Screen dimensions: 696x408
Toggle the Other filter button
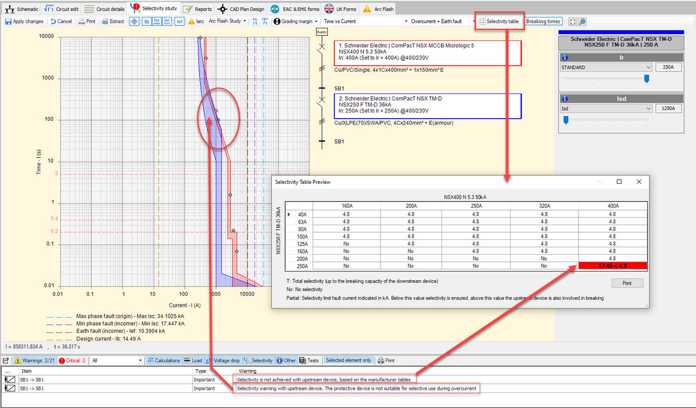coord(287,361)
